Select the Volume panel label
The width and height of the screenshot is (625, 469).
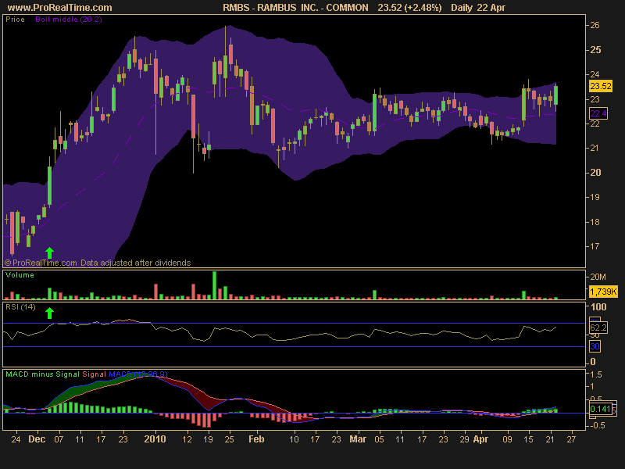tap(20, 275)
